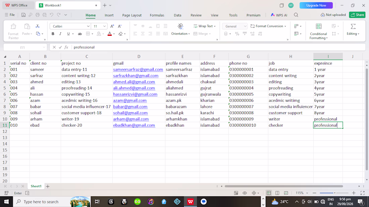Click the horizontal scrollbar below the sheet
The width and height of the screenshot is (369, 207).
point(283,186)
